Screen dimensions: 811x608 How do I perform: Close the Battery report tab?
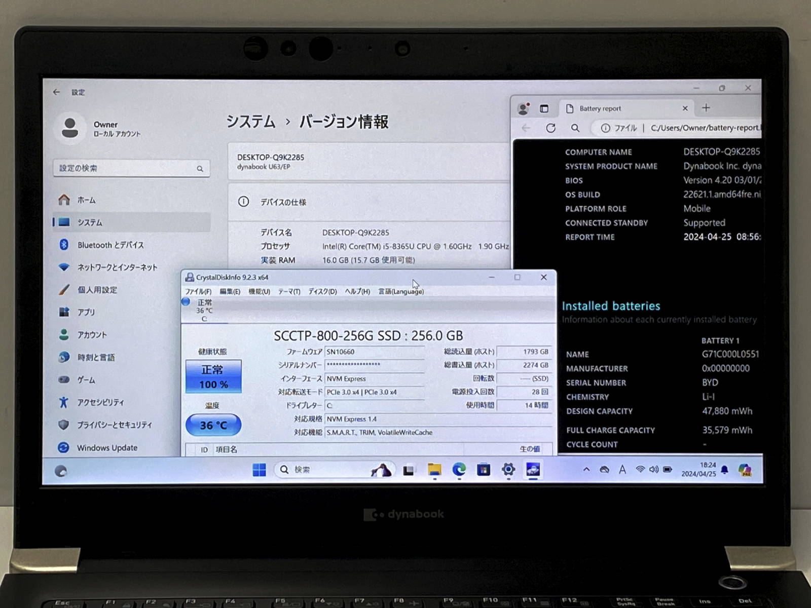click(x=685, y=108)
